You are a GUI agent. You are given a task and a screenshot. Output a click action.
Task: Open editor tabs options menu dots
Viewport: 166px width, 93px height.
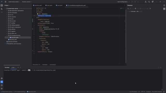point(125,5)
